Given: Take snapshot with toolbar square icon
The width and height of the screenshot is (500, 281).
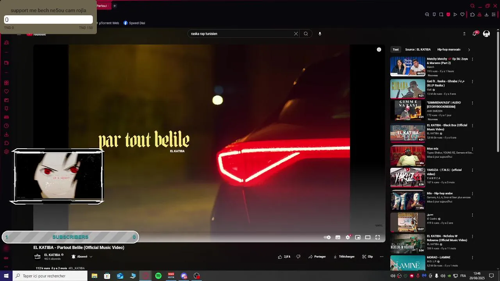Looking at the screenshot, I should [441, 14].
